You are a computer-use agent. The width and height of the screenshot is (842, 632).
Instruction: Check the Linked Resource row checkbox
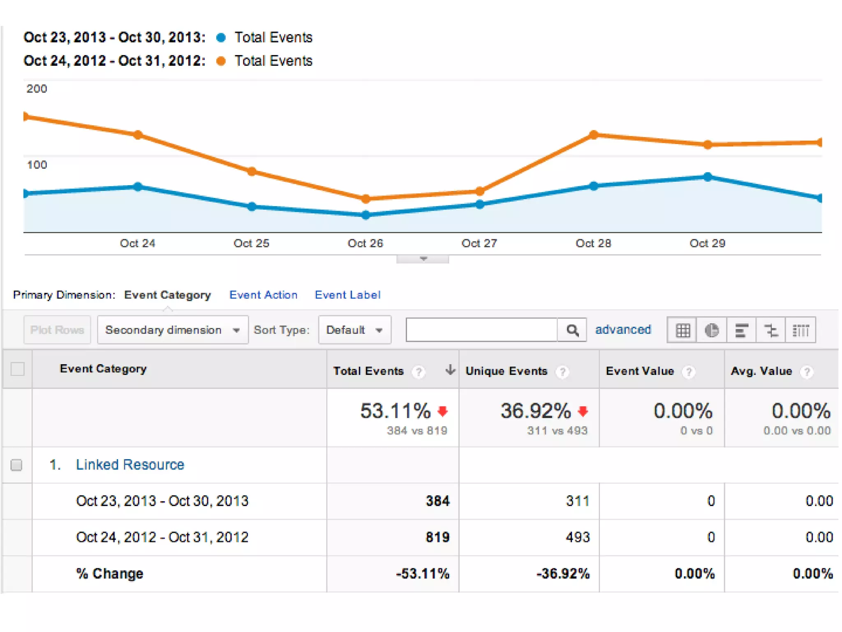pos(16,465)
